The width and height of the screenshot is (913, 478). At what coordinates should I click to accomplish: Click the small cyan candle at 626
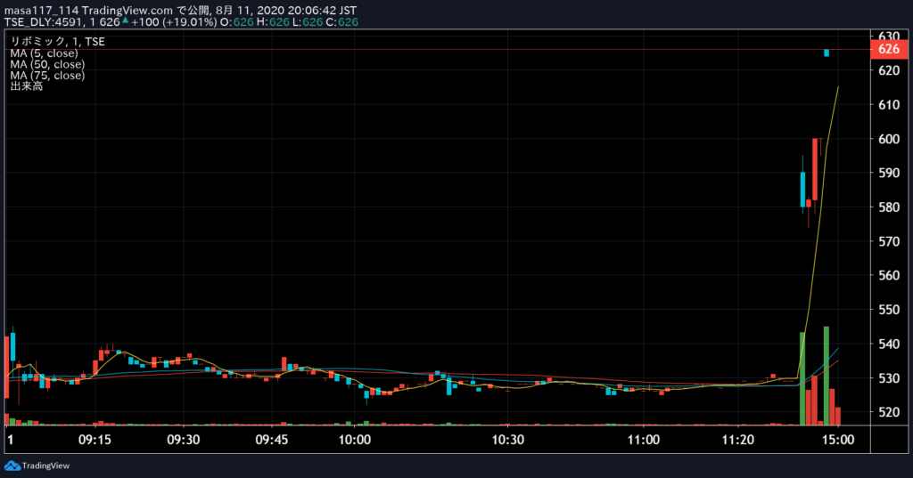point(827,53)
